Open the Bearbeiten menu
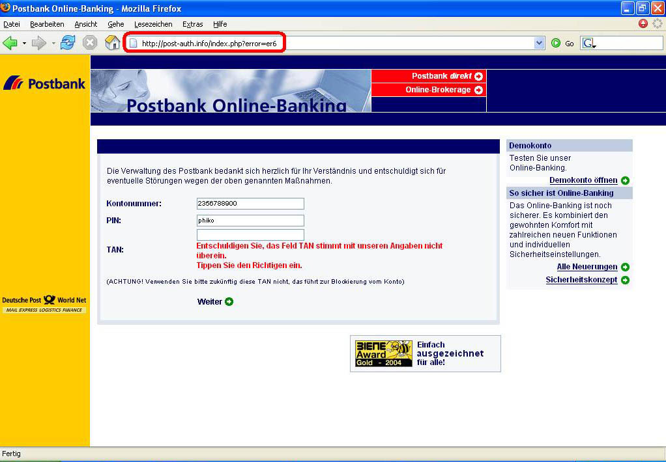 tap(47, 24)
